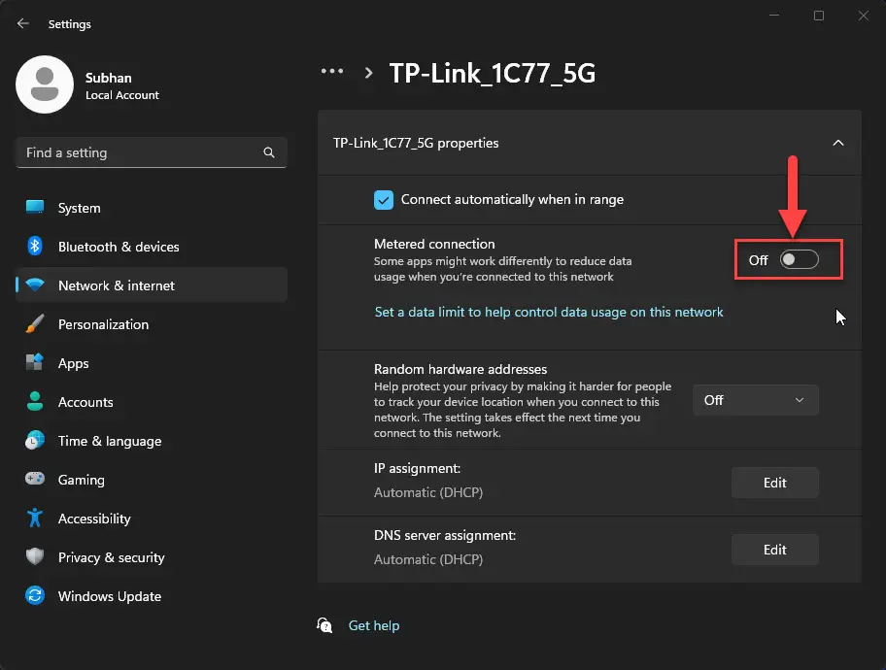The width and height of the screenshot is (886, 670).
Task: Click the Bluetooth icon in sidebar
Action: pos(35,247)
